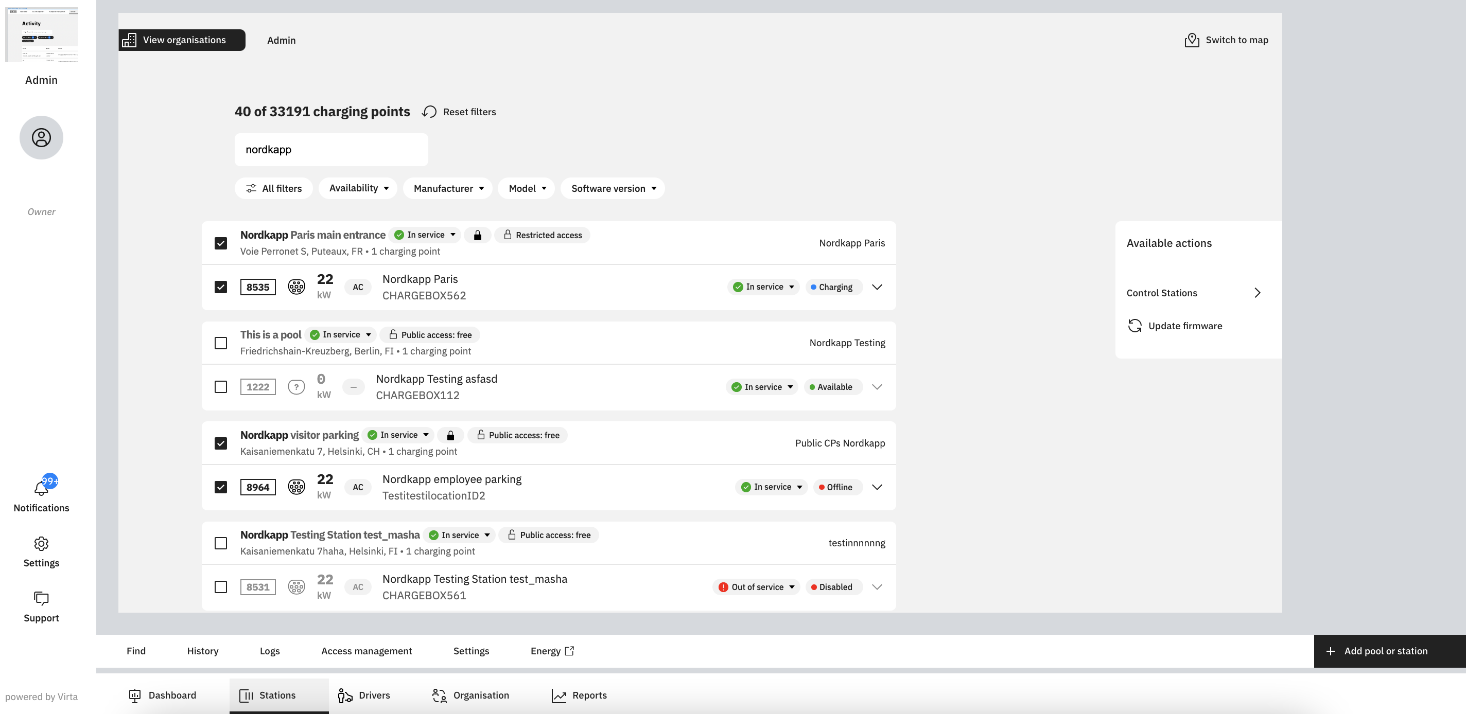The width and height of the screenshot is (1466, 714).
Task: Click the Energy external link icon
Action: pos(569,651)
